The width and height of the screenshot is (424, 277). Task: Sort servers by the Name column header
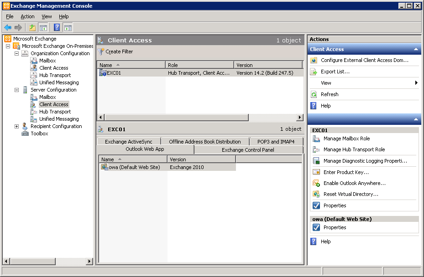[x=131, y=65]
